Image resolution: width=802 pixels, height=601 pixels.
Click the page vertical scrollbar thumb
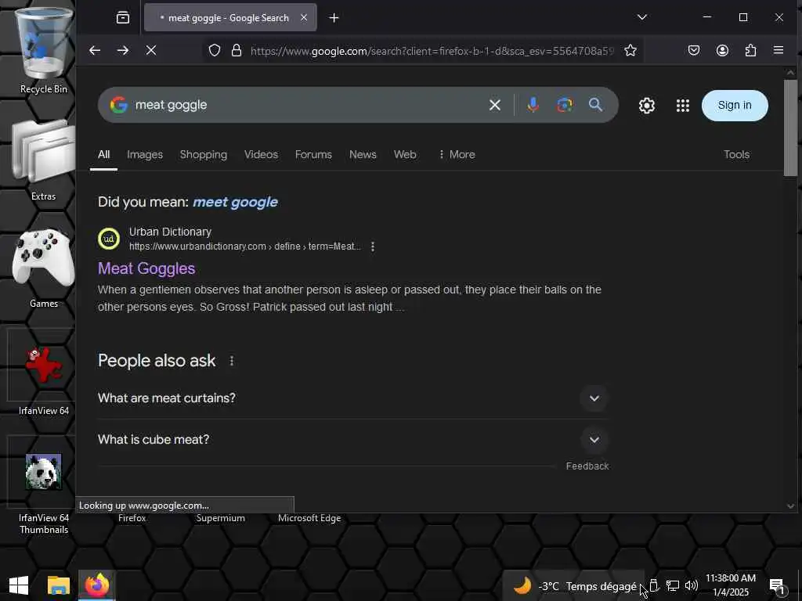tap(790, 128)
